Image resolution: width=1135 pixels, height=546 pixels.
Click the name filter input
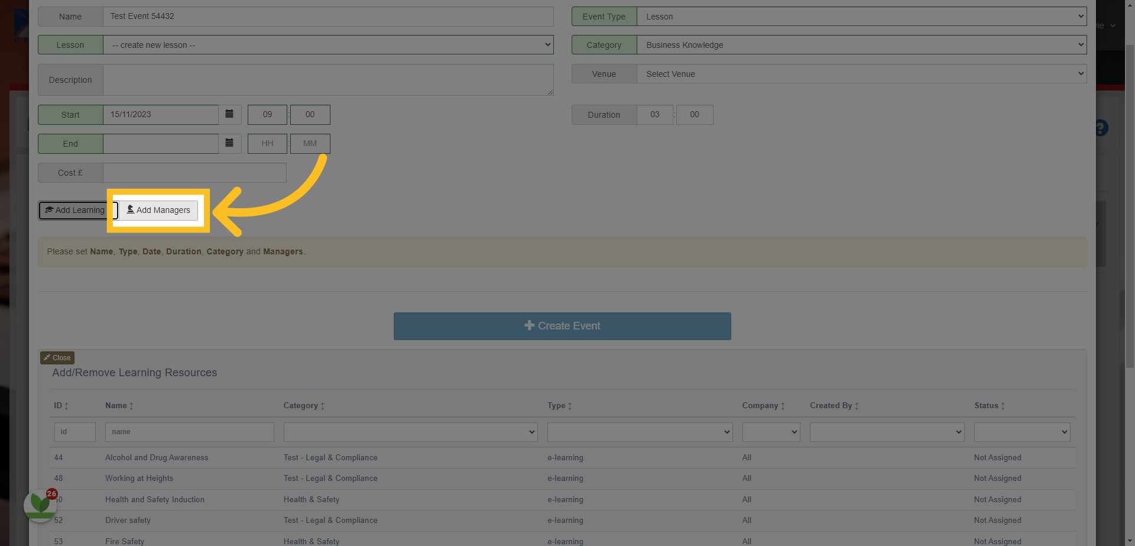click(190, 432)
